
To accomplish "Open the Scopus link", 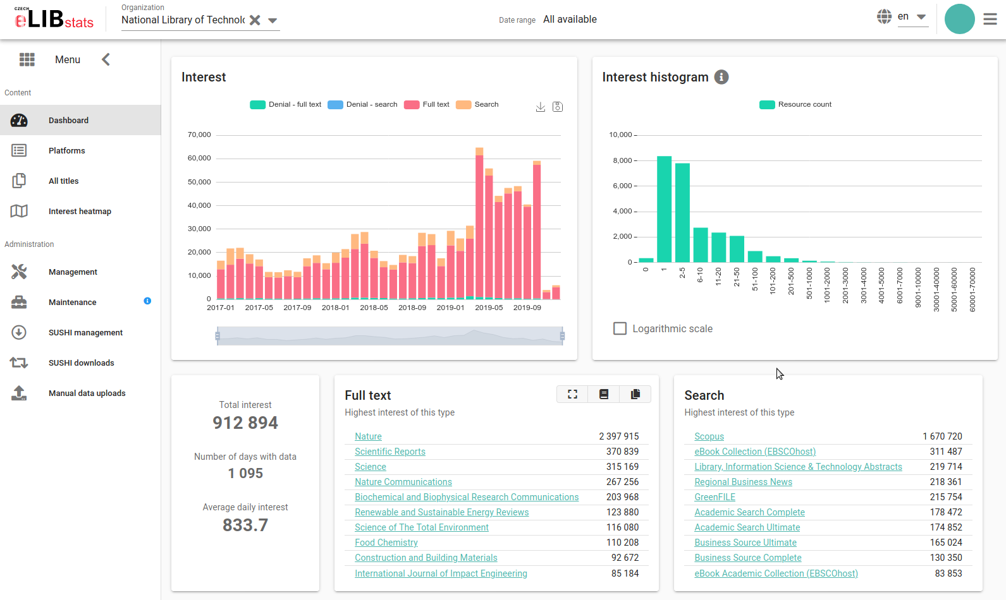I will click(x=709, y=436).
